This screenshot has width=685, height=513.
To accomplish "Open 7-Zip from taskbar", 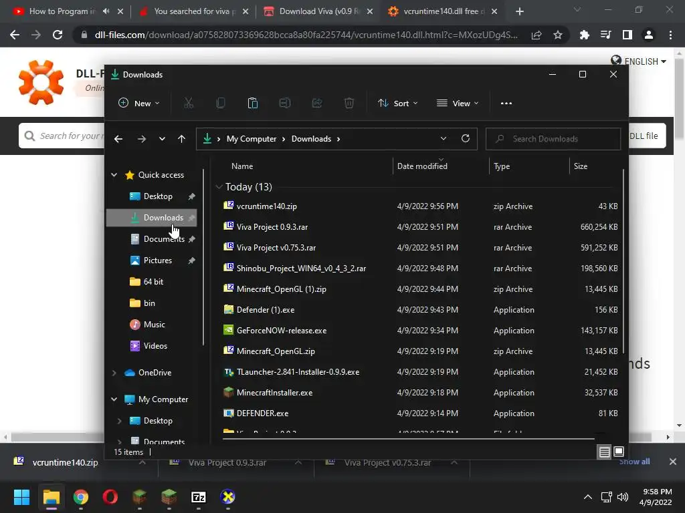I will tap(198, 497).
